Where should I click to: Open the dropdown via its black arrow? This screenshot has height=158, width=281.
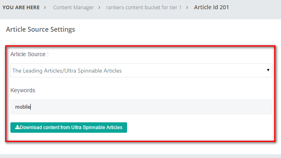coord(268,70)
